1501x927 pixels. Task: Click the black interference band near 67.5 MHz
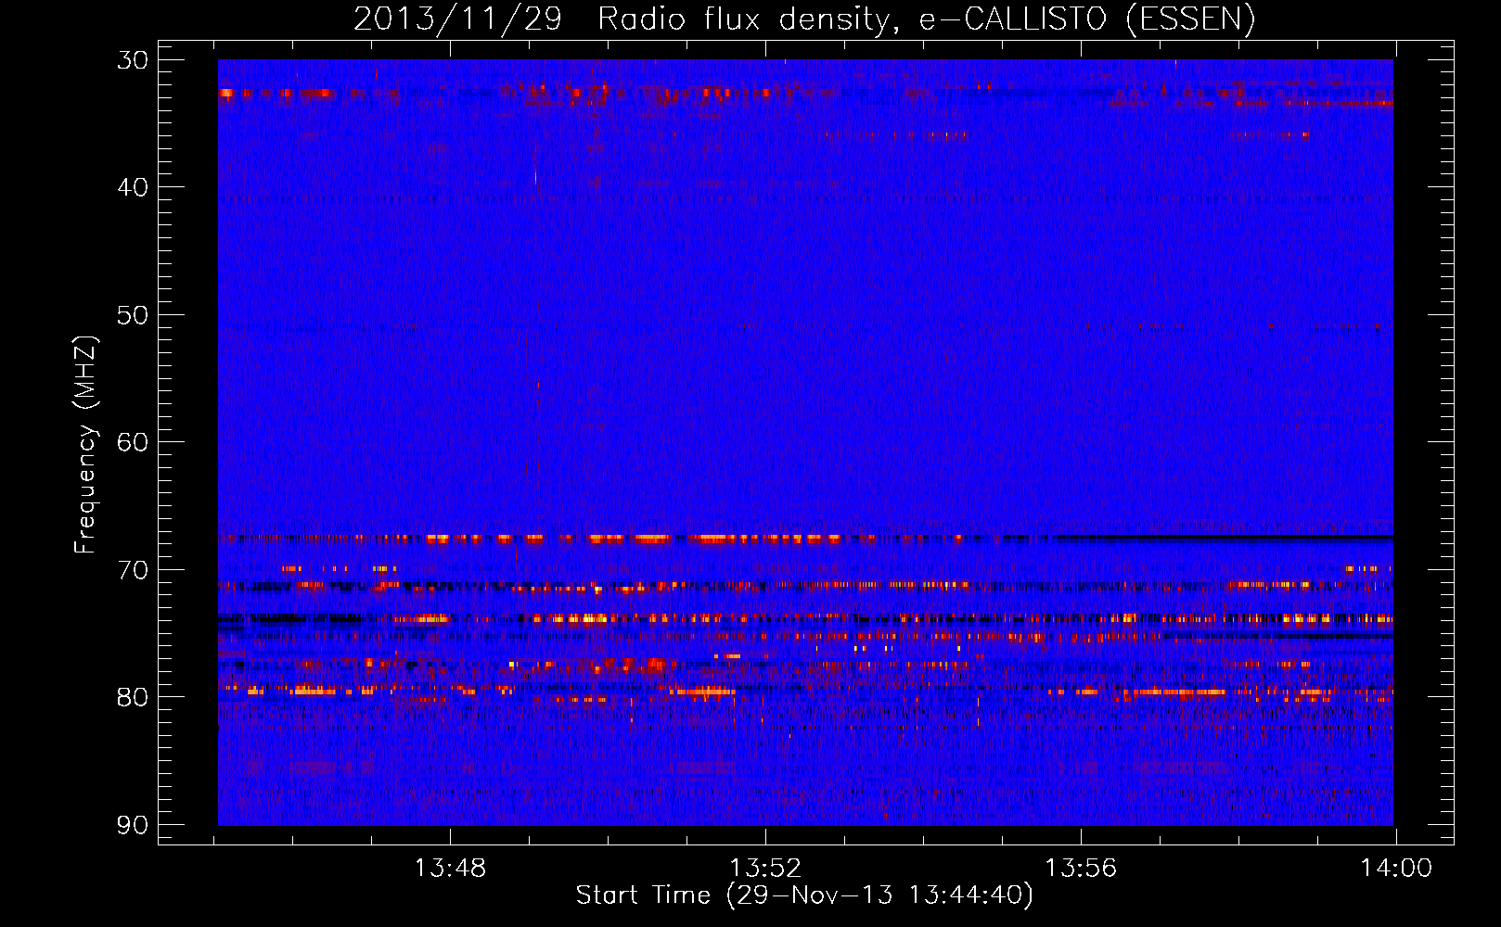[x=1225, y=538]
